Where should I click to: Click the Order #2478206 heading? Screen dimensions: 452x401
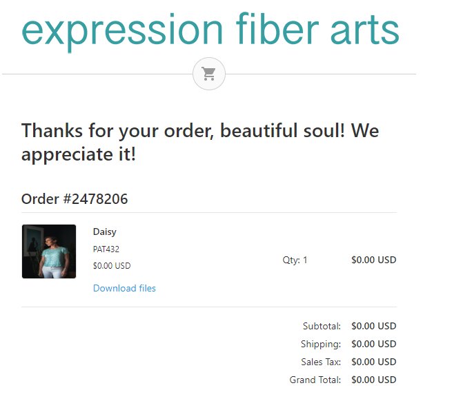[x=75, y=199]
